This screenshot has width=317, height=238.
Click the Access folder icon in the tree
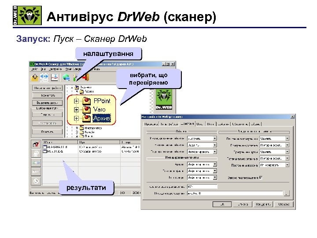point(81,92)
